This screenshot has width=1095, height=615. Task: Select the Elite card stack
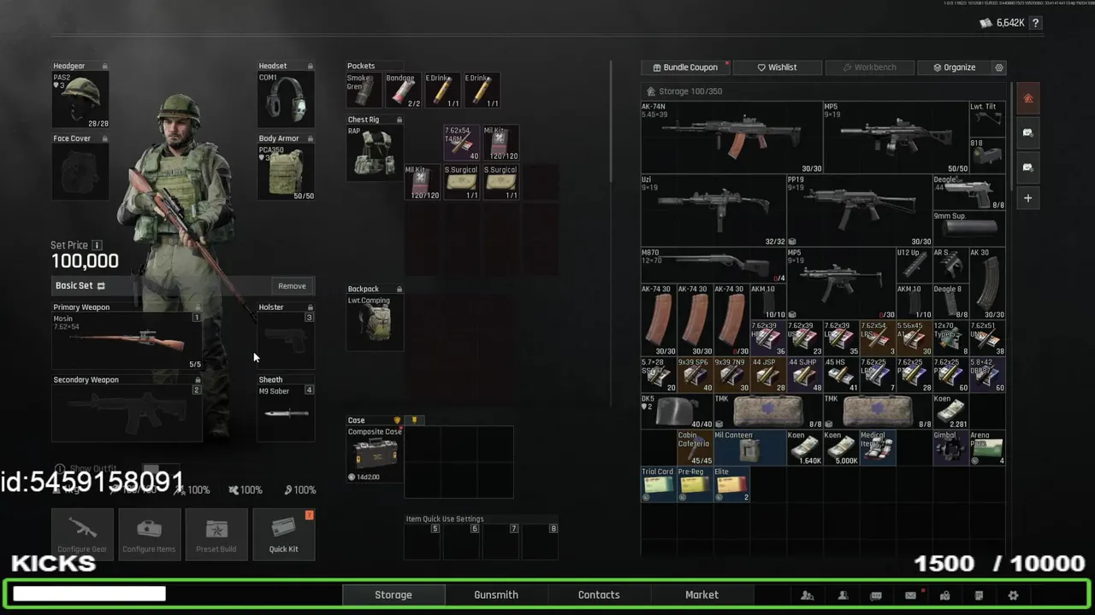click(x=731, y=484)
